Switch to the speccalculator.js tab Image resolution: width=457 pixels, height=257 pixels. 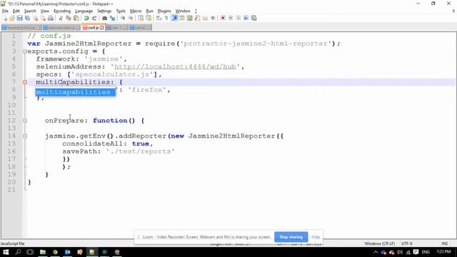click(61, 28)
